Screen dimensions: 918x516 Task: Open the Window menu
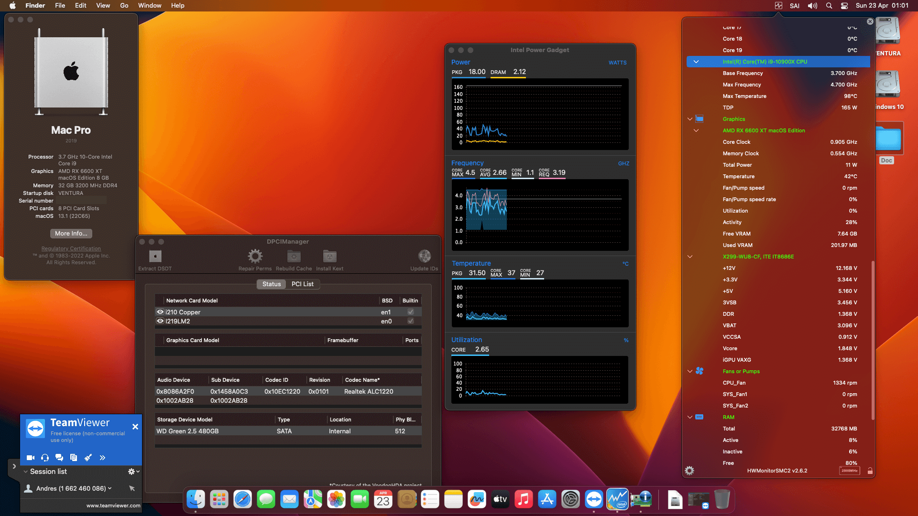(x=150, y=6)
